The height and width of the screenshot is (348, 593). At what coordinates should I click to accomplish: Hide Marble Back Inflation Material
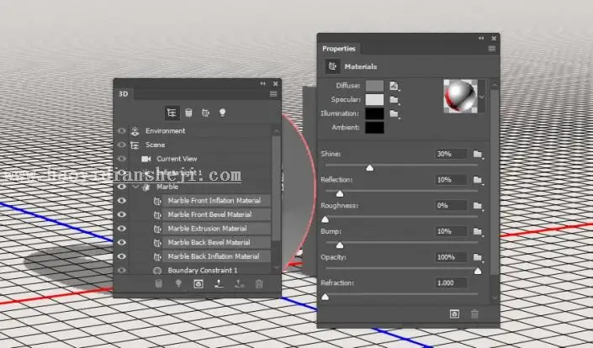pos(121,256)
